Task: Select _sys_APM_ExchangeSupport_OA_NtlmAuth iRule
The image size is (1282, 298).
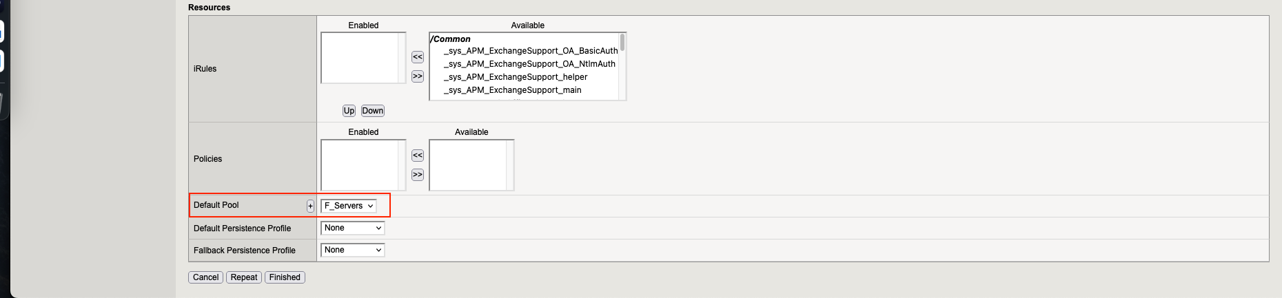Action: (529, 64)
